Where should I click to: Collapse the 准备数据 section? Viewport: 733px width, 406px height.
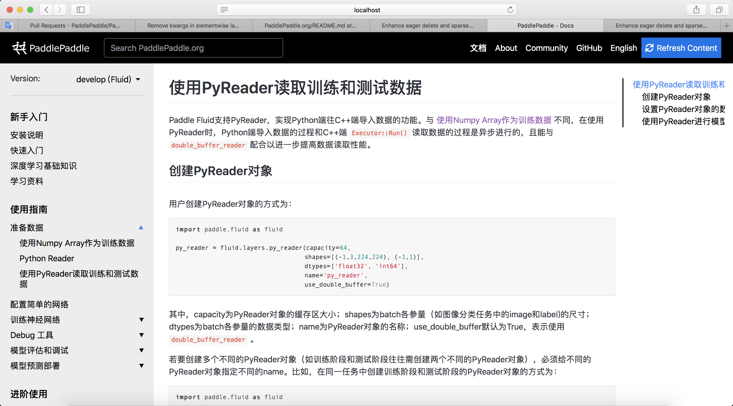(141, 228)
